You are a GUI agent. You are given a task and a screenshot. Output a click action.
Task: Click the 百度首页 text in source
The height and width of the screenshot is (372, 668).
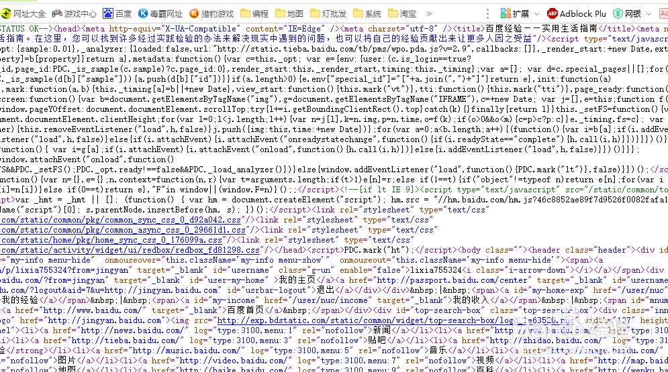click(246, 310)
